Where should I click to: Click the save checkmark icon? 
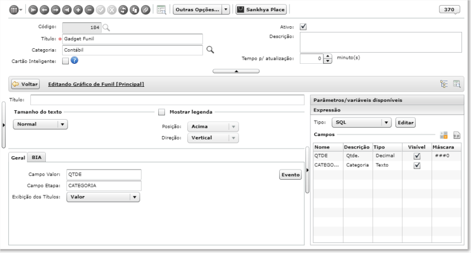(x=101, y=10)
